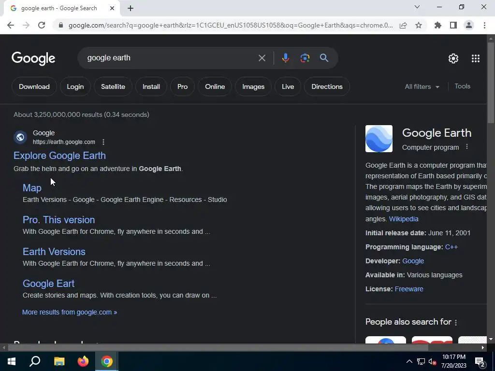Select the Directions filter chip
495x371 pixels.
tap(327, 86)
